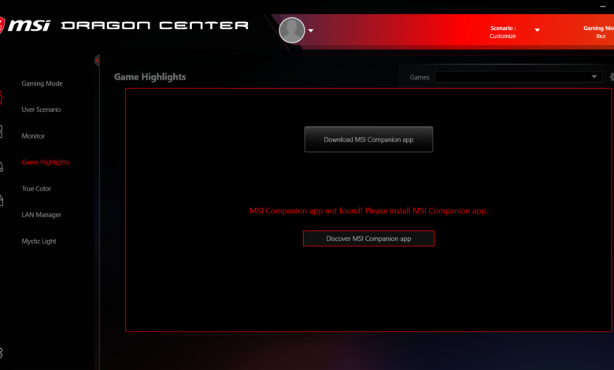Click the headset support icon at left edge
614x370 pixels.
[1, 166]
